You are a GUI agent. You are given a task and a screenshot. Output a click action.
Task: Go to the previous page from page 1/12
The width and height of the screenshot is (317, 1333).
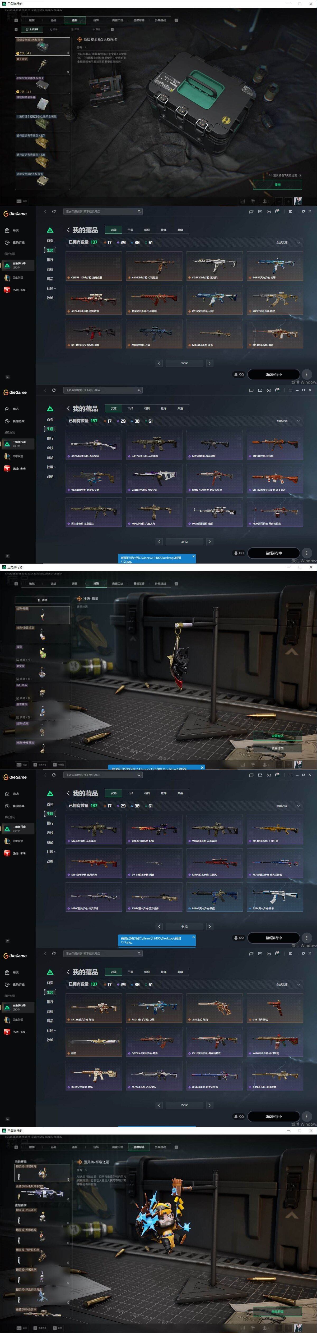[x=159, y=363]
